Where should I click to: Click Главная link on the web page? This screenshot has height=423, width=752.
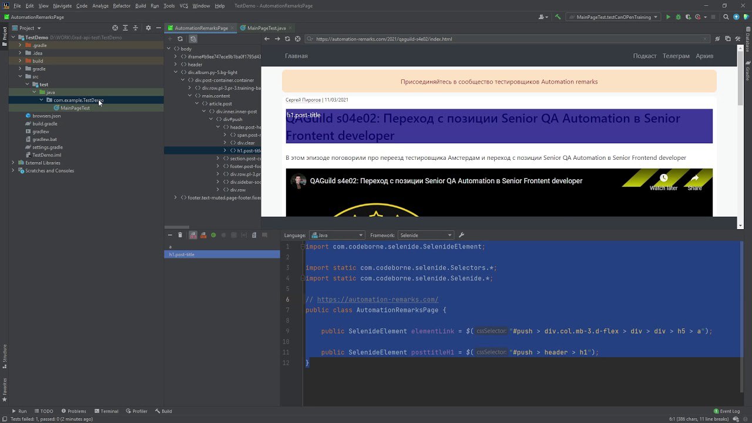(296, 56)
